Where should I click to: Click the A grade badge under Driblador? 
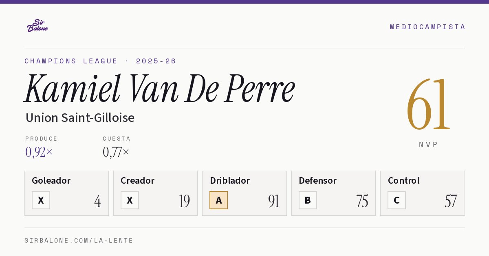[219, 200]
